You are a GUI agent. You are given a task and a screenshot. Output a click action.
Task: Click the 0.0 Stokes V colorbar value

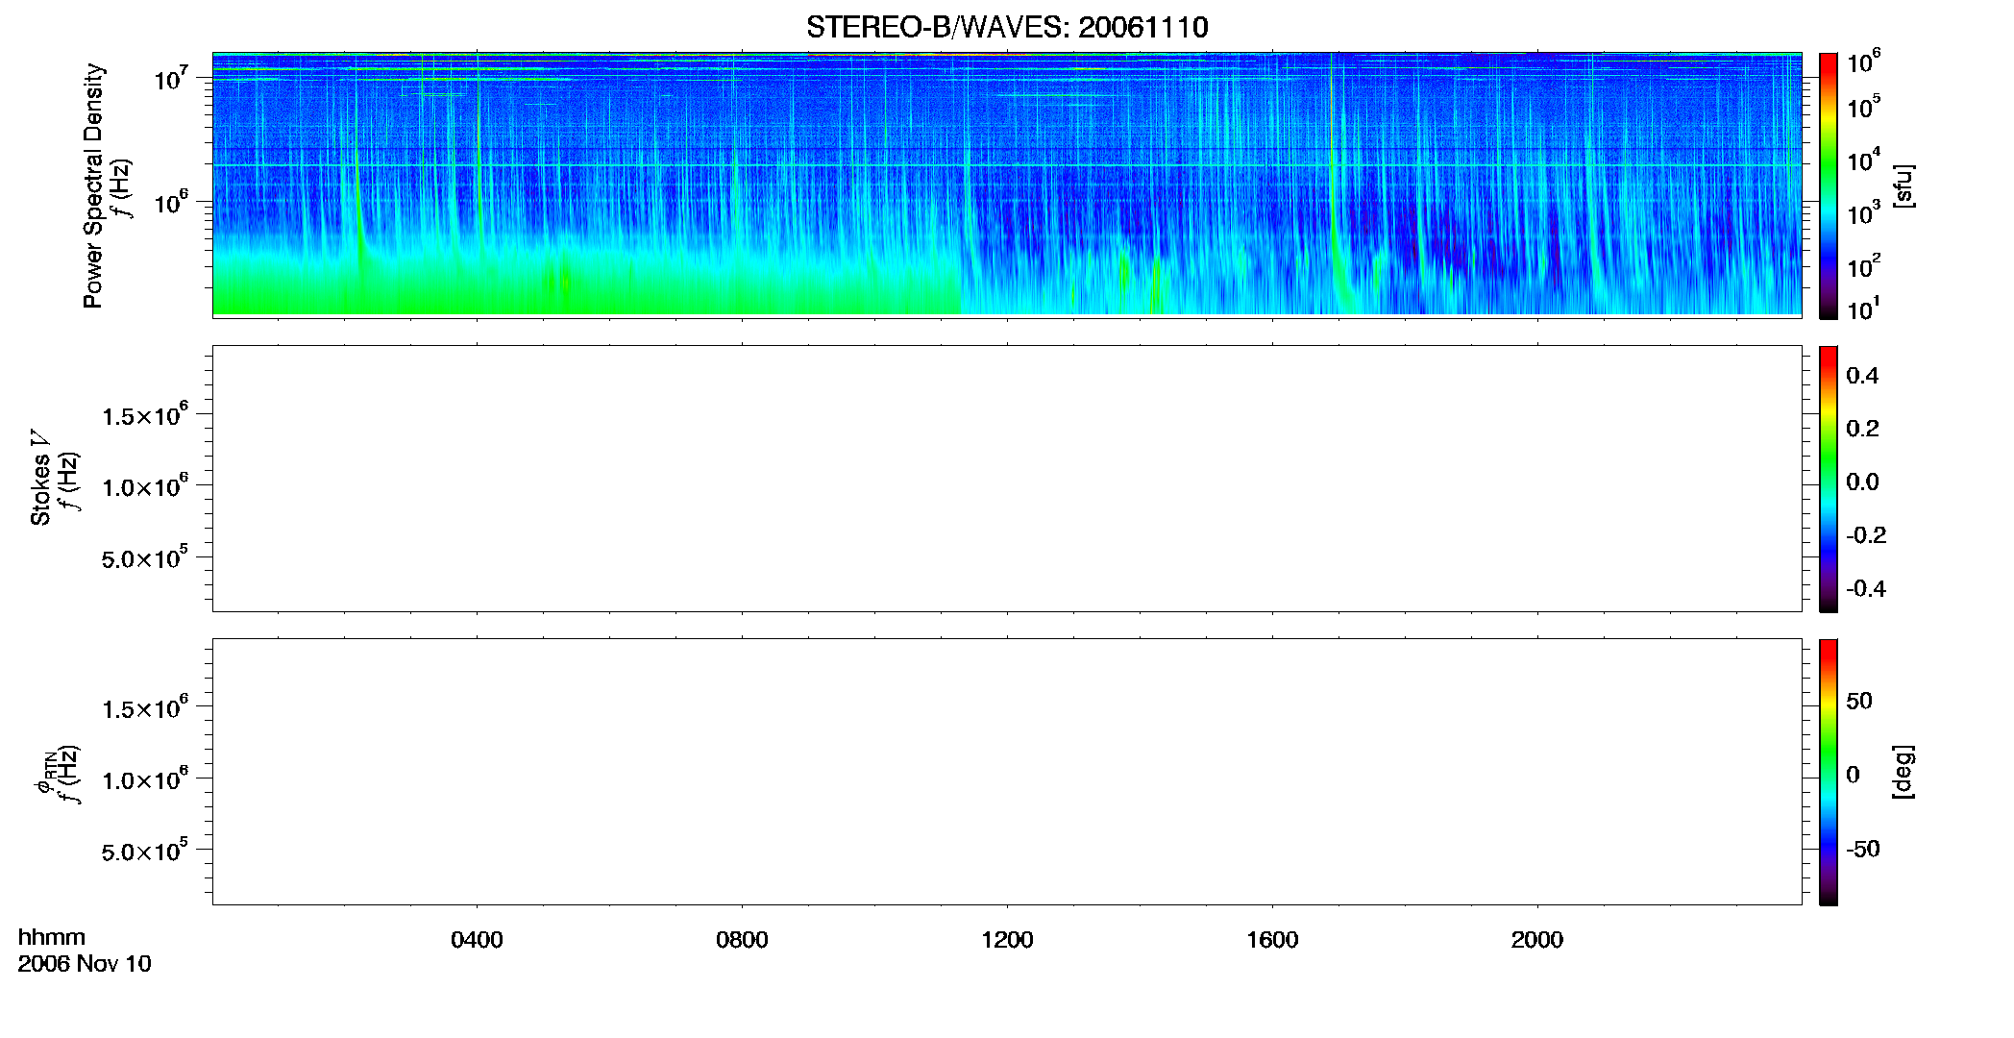[x=1862, y=482]
